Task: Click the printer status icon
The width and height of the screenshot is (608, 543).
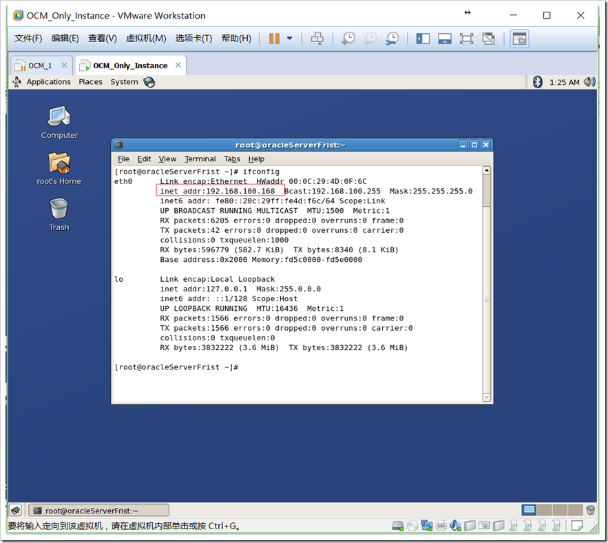Action: (441, 526)
